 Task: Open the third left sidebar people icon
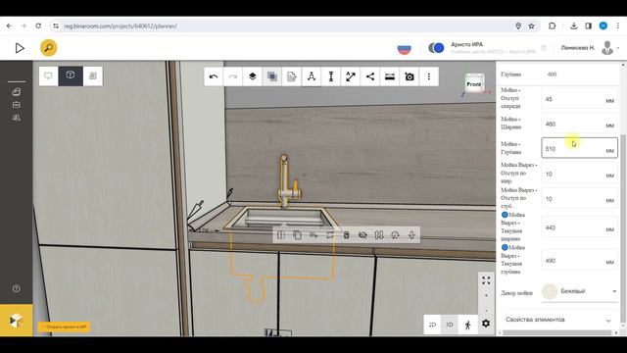(x=16, y=118)
